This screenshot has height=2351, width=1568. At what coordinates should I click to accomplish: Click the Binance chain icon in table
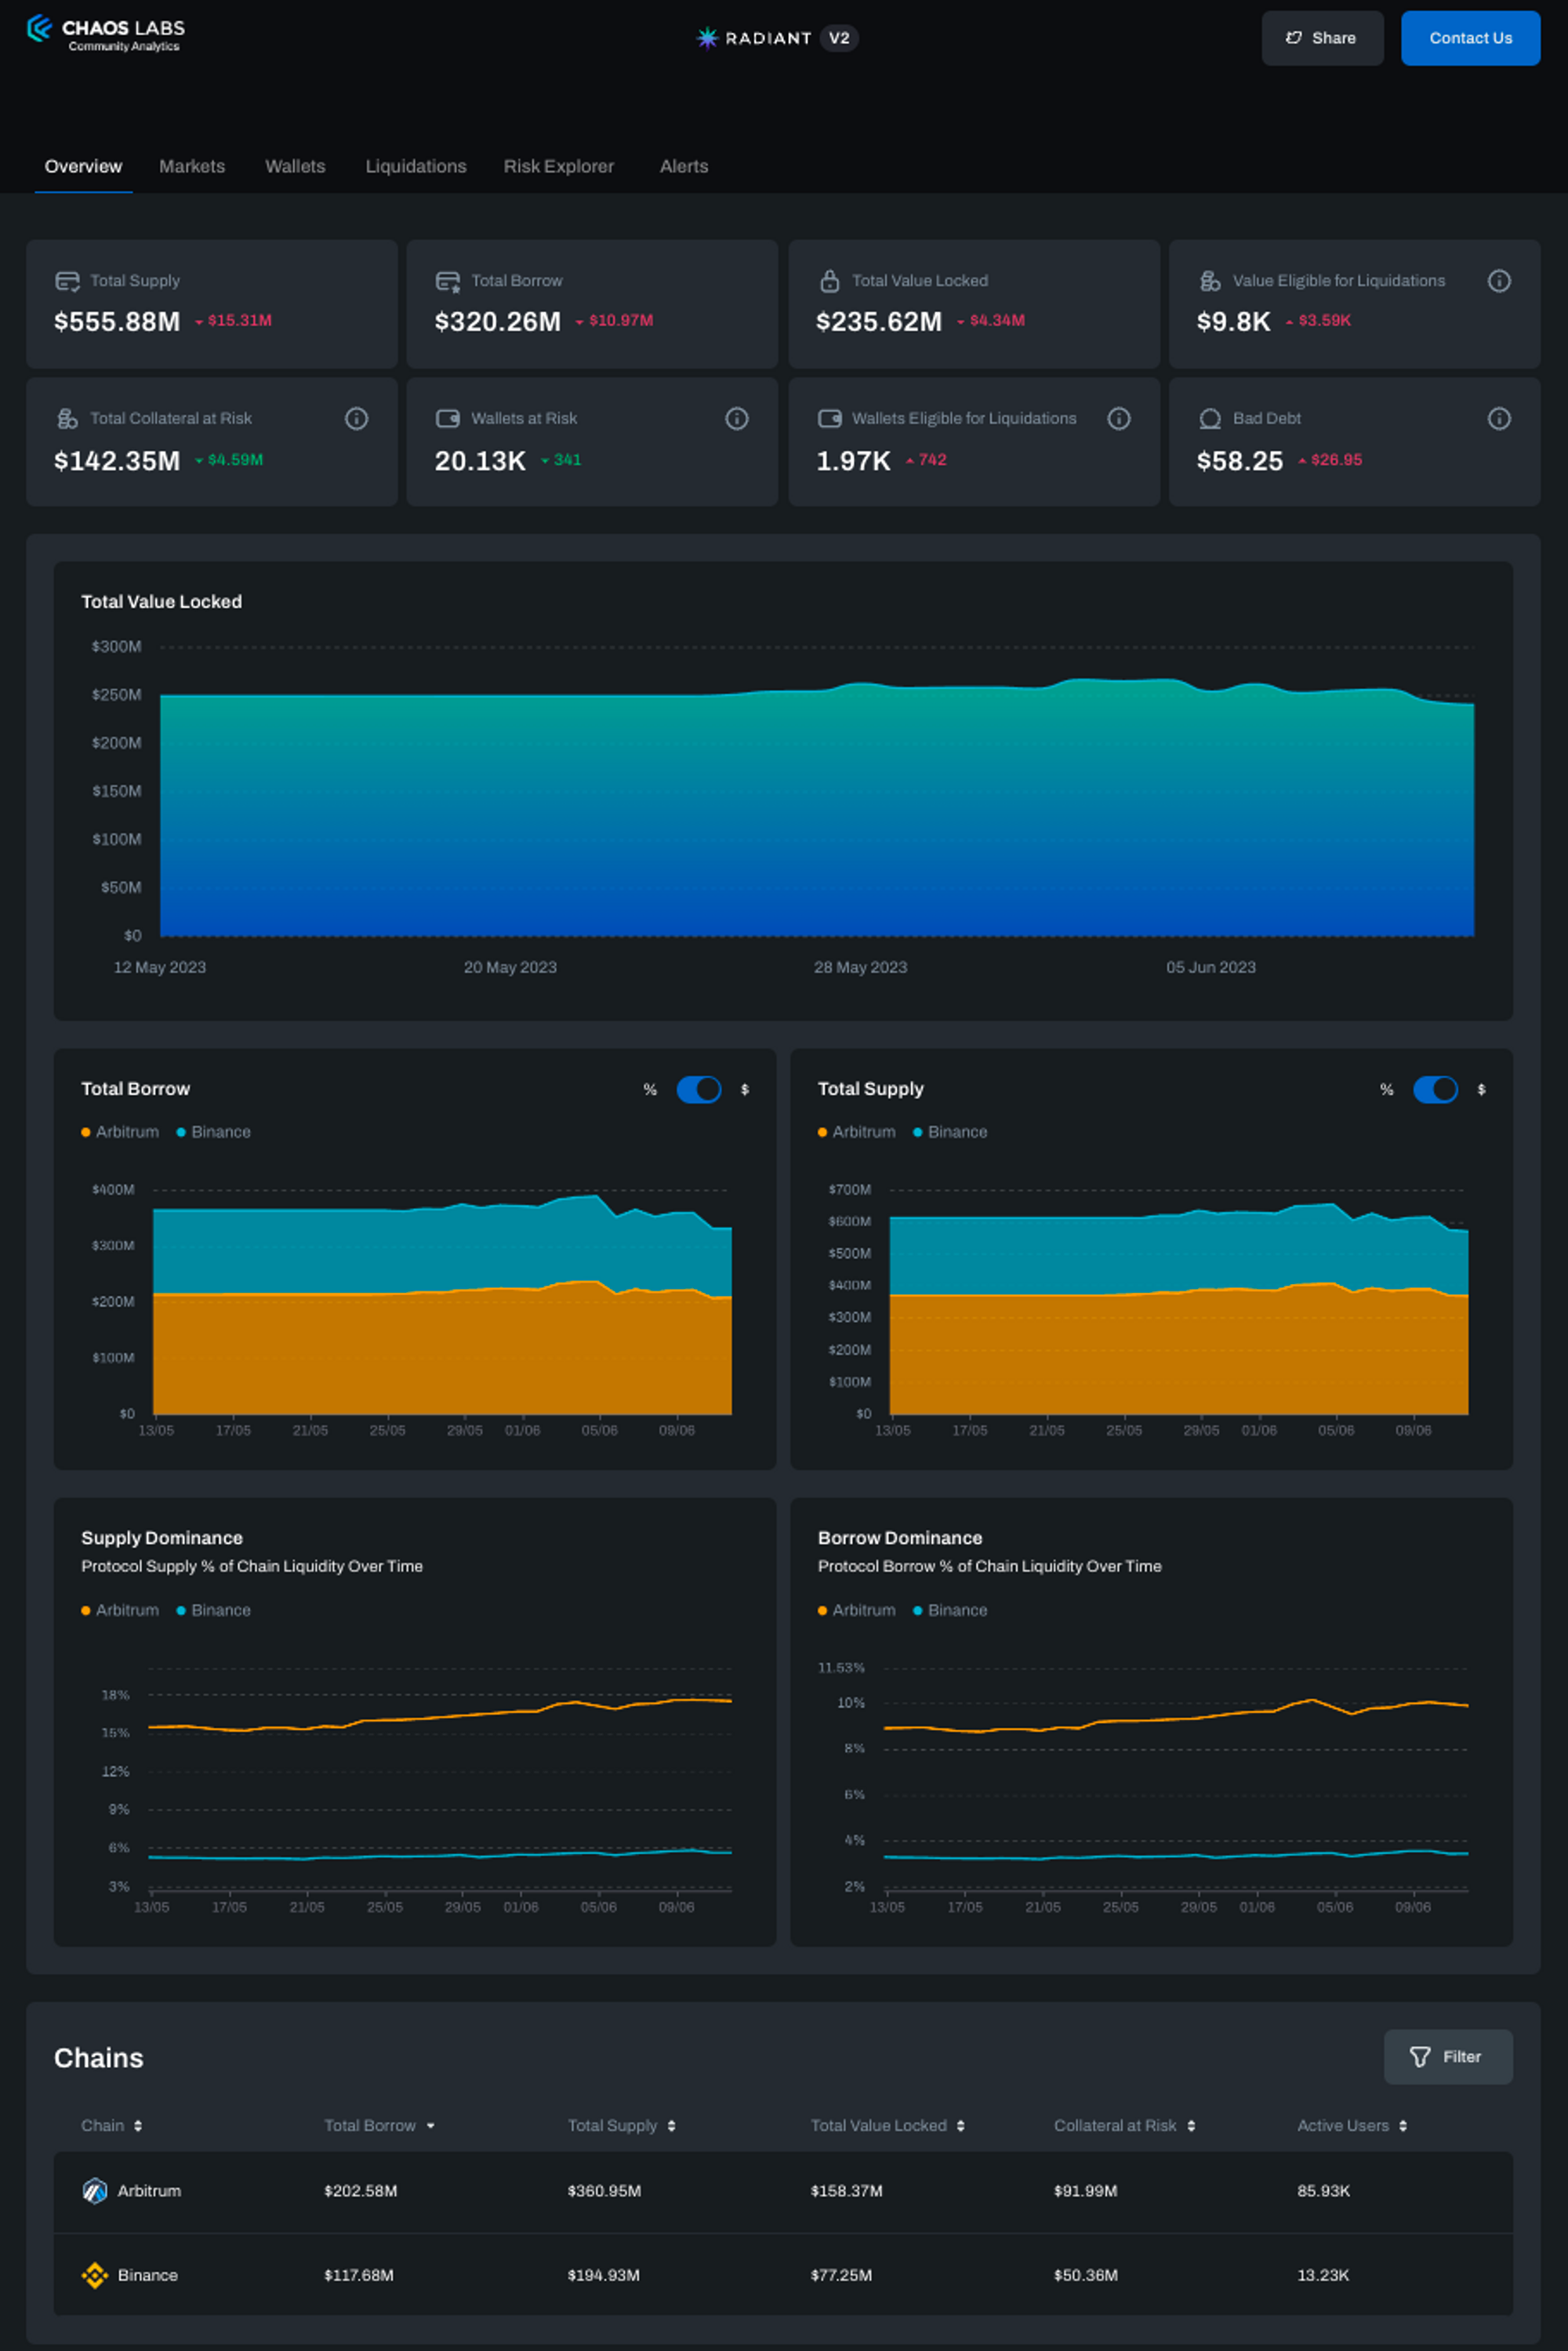coord(95,2275)
